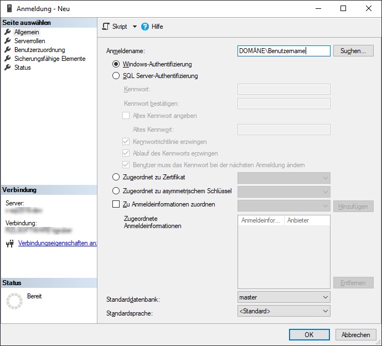Screen dimensions: 382x346
Task: Click the Anmeldename label
Action: tap(126, 51)
